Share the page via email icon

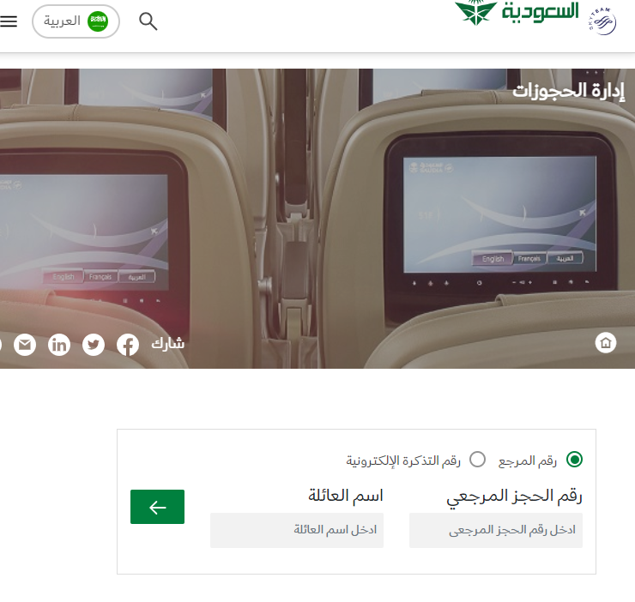point(25,345)
